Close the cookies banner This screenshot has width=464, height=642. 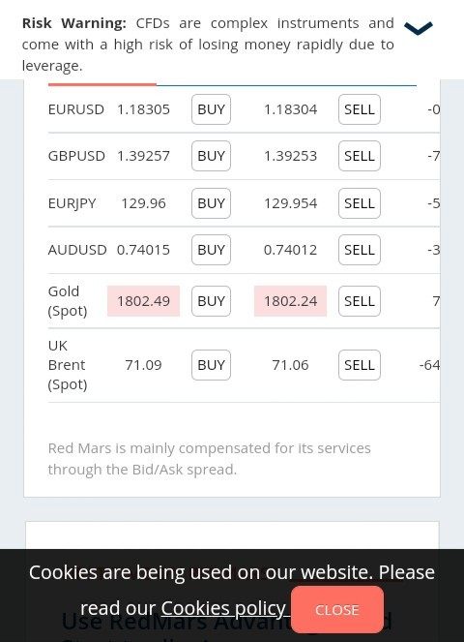point(337,610)
